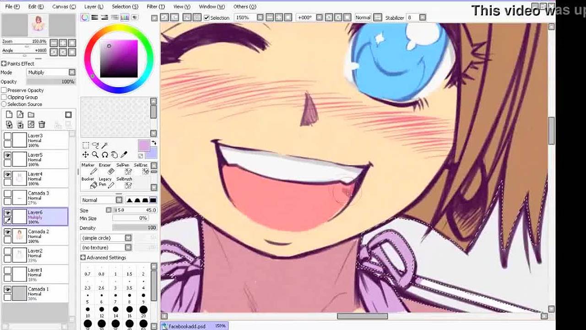Viewport: 586px width, 330px height.
Task: Select the Eraser tool
Action: coord(110,169)
